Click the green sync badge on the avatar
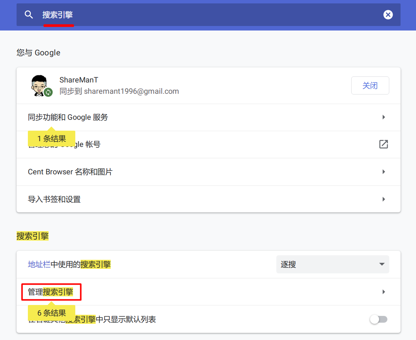Image resolution: width=416 pixels, height=340 pixels. [48, 92]
